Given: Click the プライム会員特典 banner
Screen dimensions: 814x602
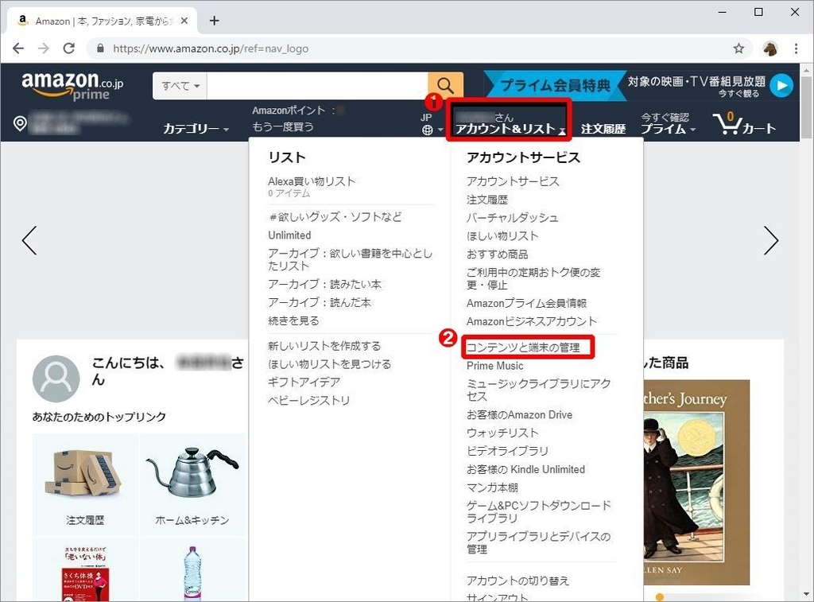Looking at the screenshot, I should click(555, 84).
